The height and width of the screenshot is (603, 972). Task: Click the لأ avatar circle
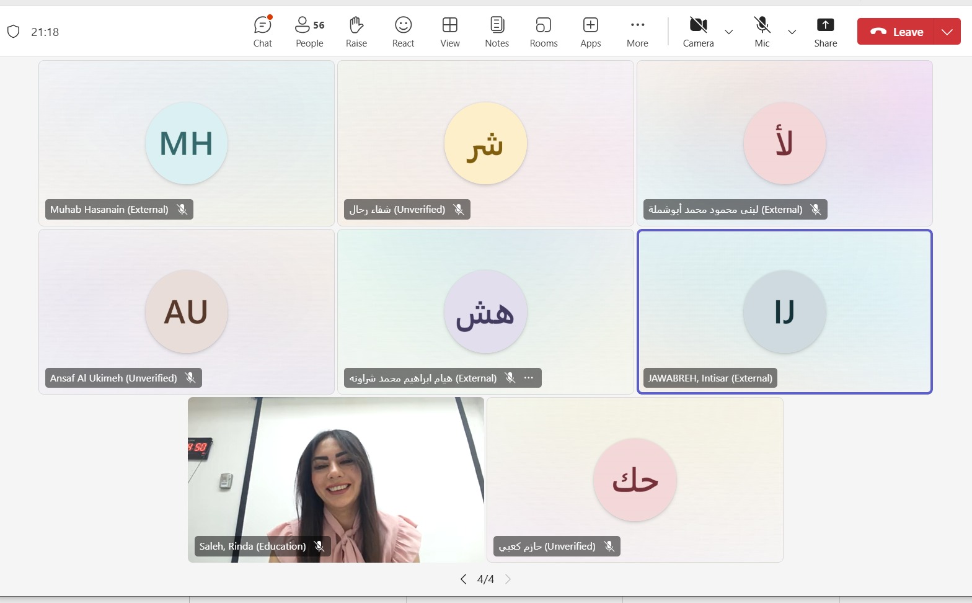point(785,143)
